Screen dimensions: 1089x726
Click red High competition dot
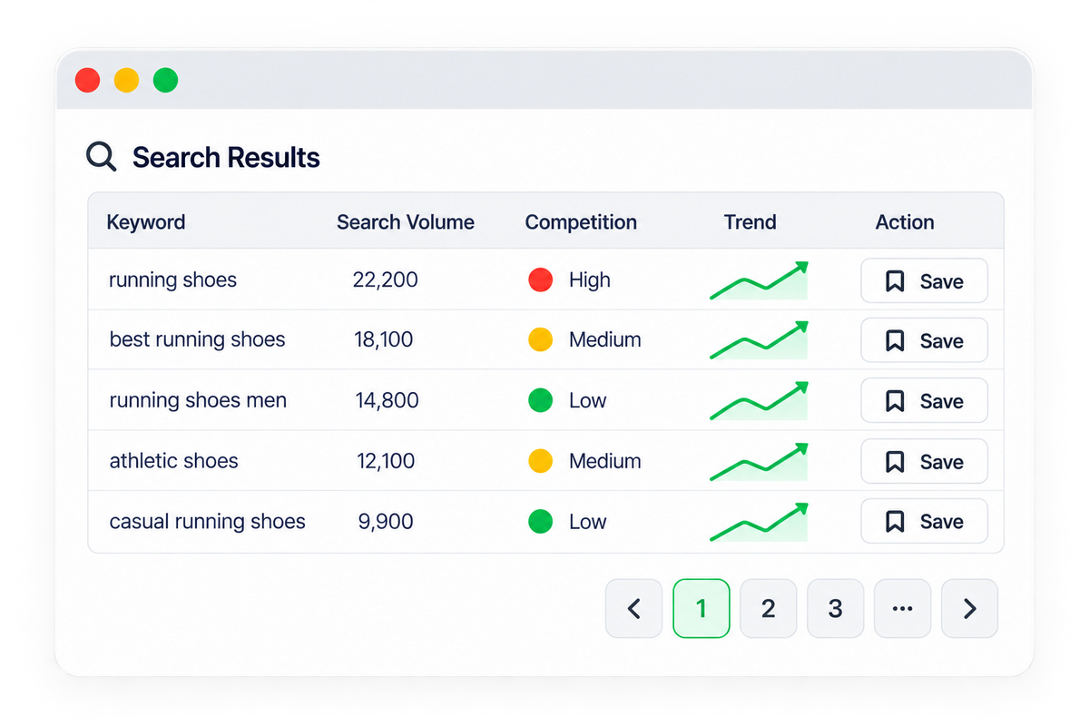coord(540,280)
